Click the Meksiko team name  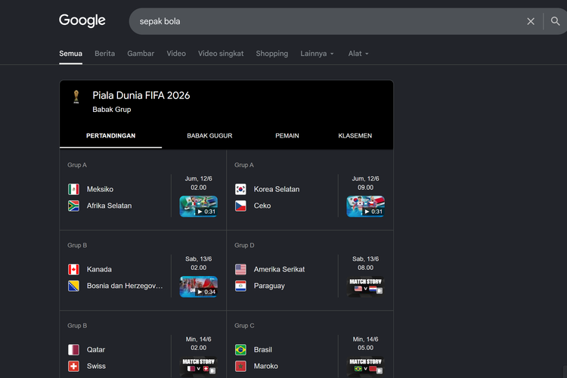100,189
